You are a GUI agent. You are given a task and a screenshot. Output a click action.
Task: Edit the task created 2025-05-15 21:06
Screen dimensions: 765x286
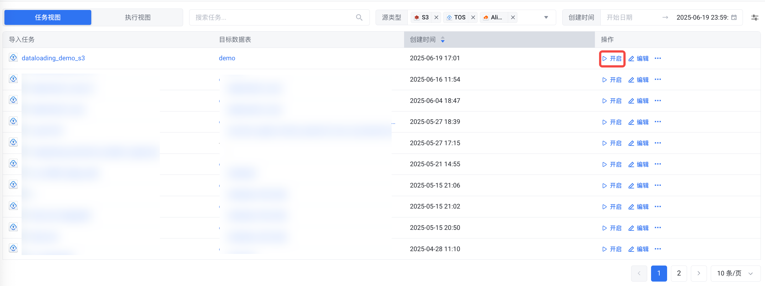click(x=639, y=186)
